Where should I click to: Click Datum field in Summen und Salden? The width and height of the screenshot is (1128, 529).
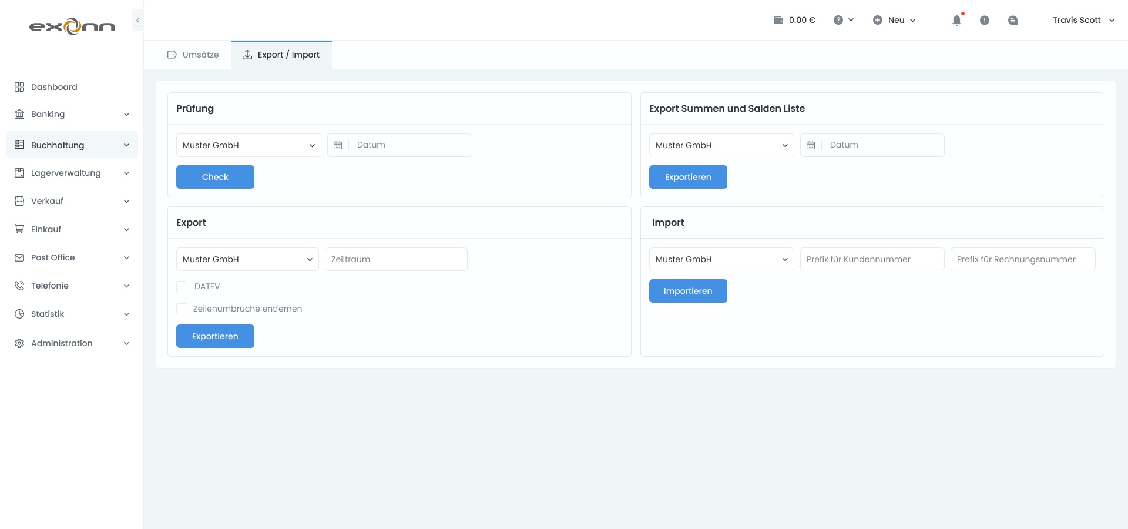click(872, 145)
